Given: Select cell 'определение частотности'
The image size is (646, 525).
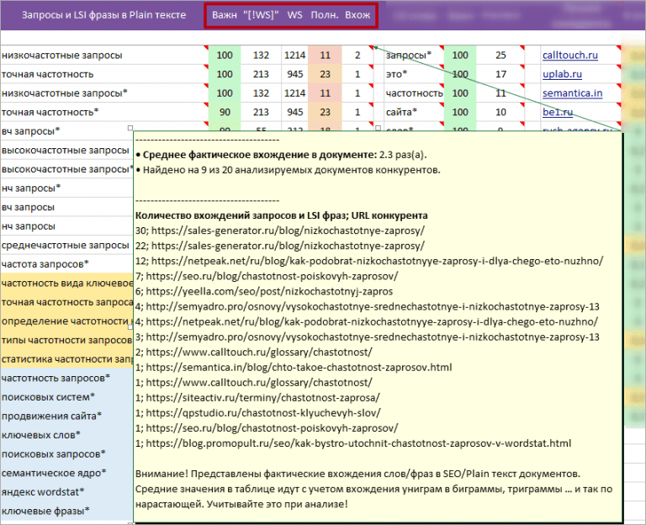Looking at the screenshot, I should pyautogui.click(x=66, y=321).
